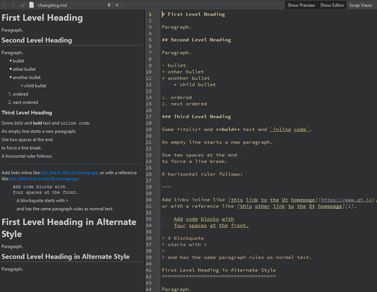Close the changelog.md document

pyautogui.click(x=117, y=5)
